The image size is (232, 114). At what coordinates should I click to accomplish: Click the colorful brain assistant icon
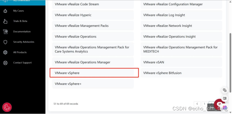pyautogui.click(x=225, y=108)
